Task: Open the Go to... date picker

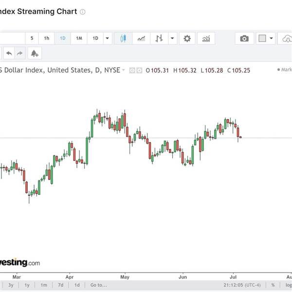Action: [99, 285]
